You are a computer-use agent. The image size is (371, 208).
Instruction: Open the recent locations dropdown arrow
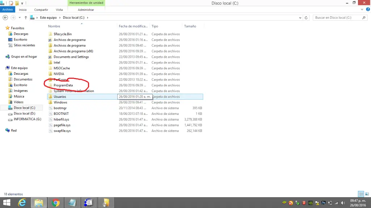20,17
